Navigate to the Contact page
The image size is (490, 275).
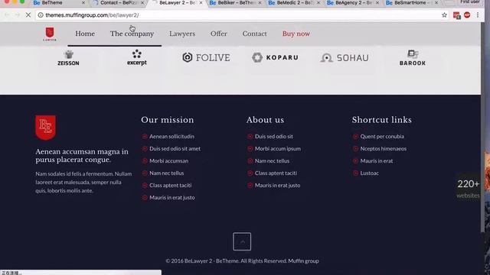coord(255,34)
